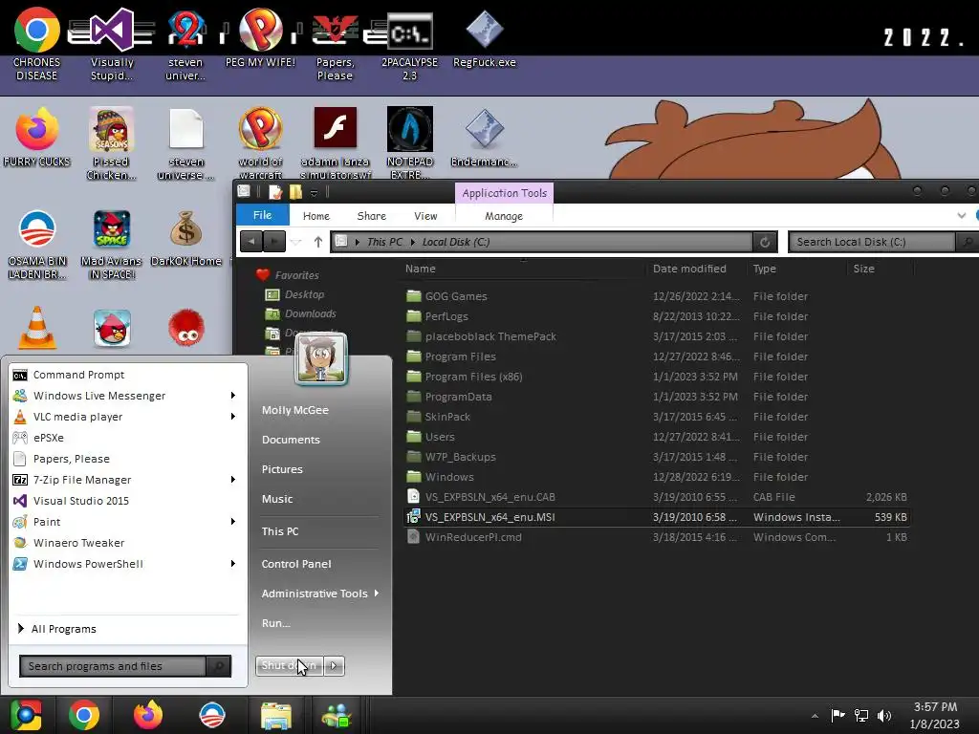Select Downloads in Favorites pane

point(311,313)
